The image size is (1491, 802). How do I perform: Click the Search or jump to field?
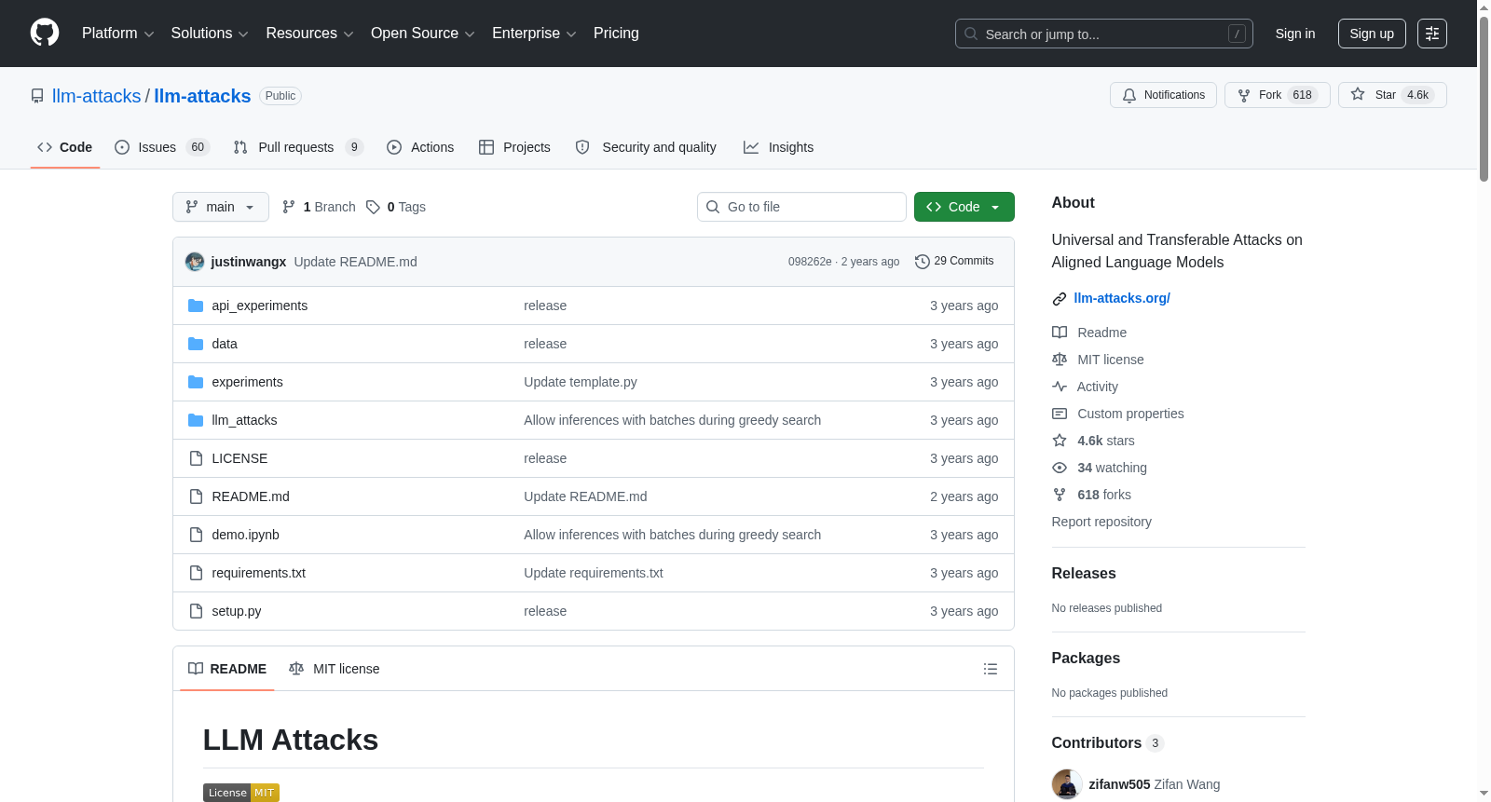click(x=1104, y=34)
